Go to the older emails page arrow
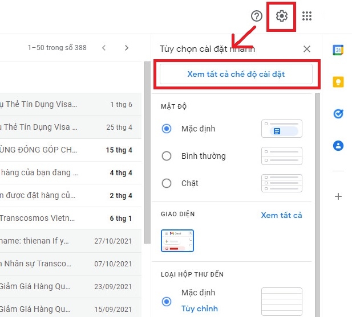 click(x=127, y=48)
